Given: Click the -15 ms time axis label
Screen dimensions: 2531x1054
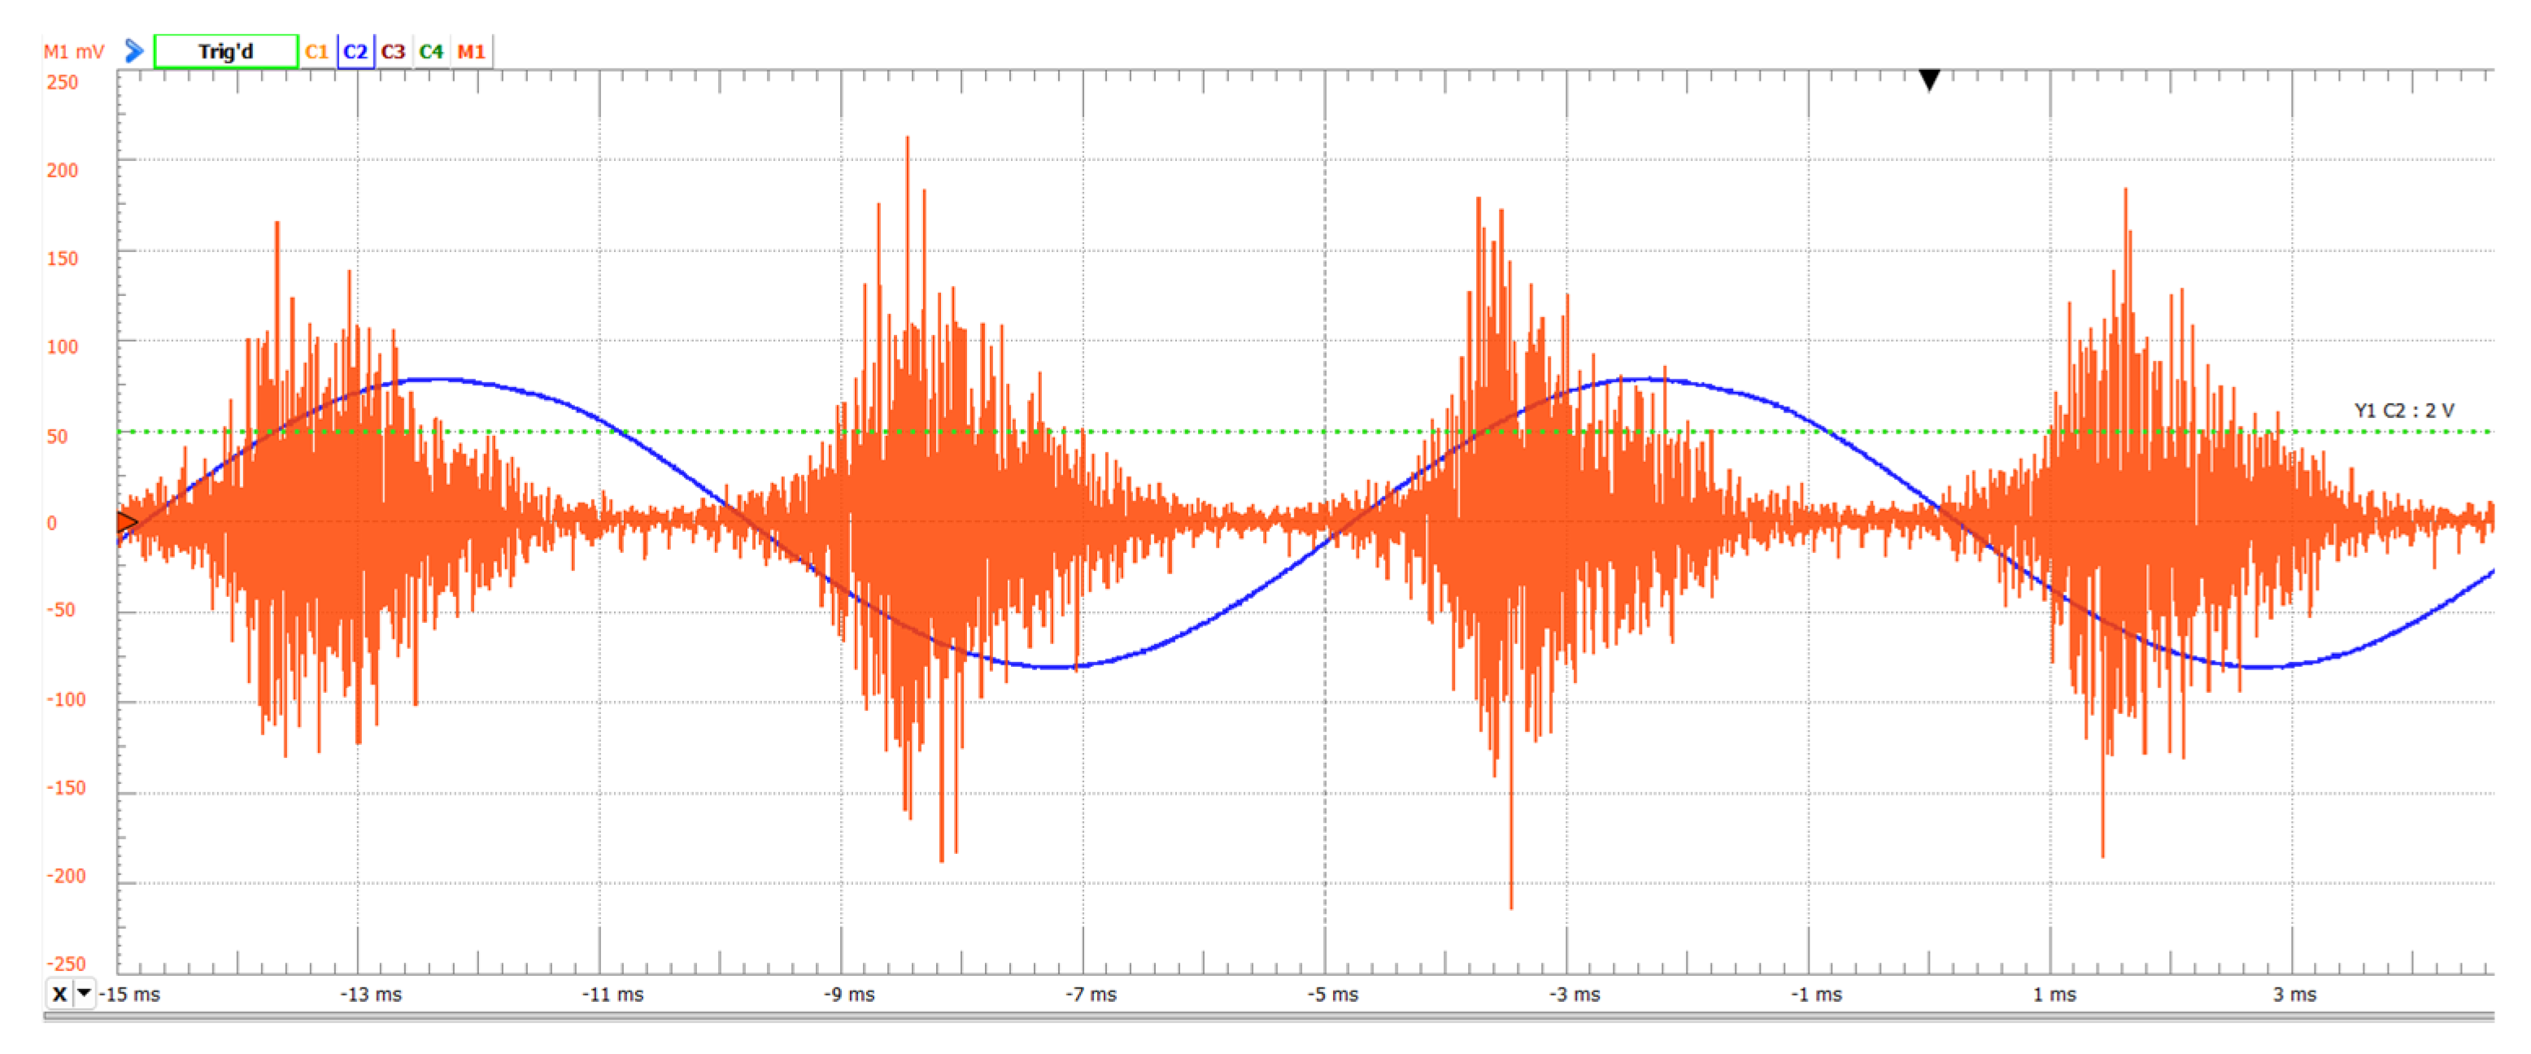Looking at the screenshot, I should 129,994.
